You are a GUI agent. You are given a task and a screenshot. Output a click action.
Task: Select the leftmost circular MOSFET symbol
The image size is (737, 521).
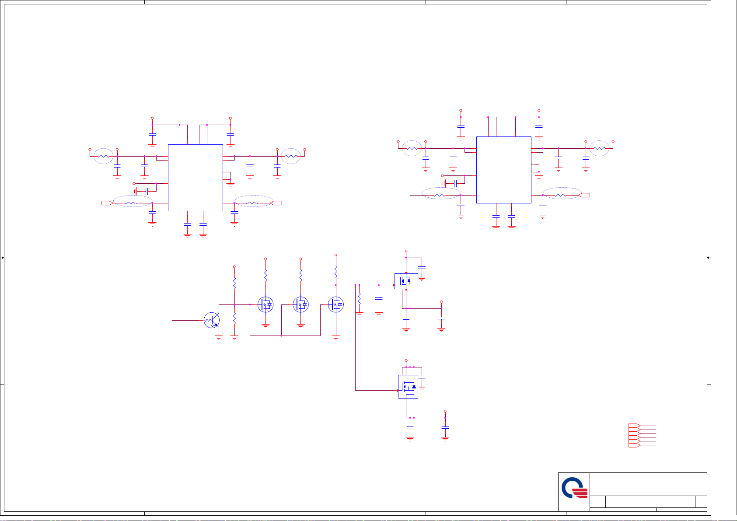pos(265,304)
